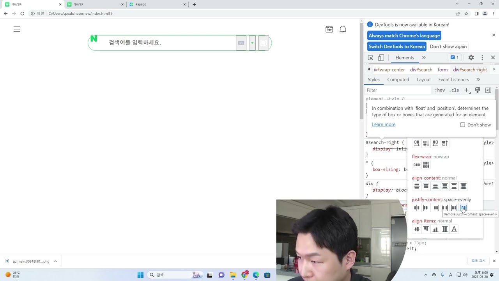Set align-content to center

[x=417, y=186]
